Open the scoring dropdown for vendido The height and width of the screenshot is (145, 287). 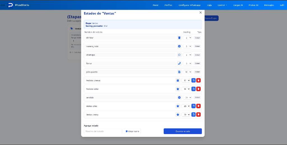point(187,98)
